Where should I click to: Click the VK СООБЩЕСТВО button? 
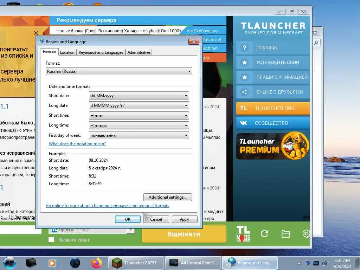pos(273,123)
